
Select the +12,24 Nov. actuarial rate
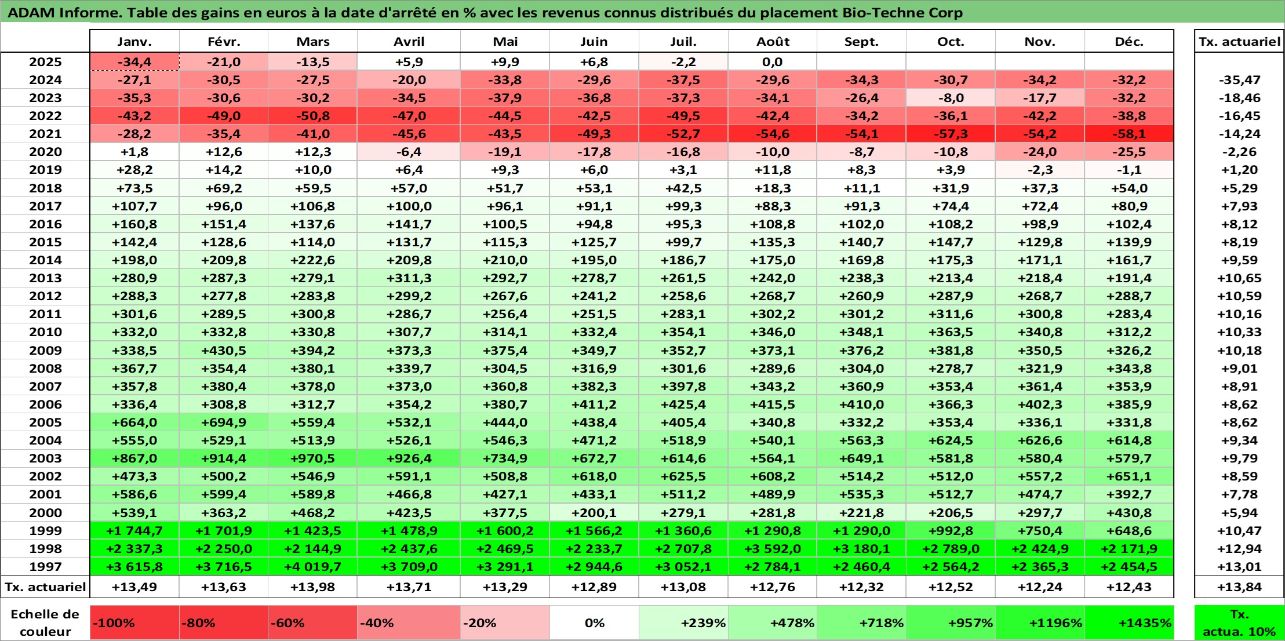click(x=1040, y=587)
